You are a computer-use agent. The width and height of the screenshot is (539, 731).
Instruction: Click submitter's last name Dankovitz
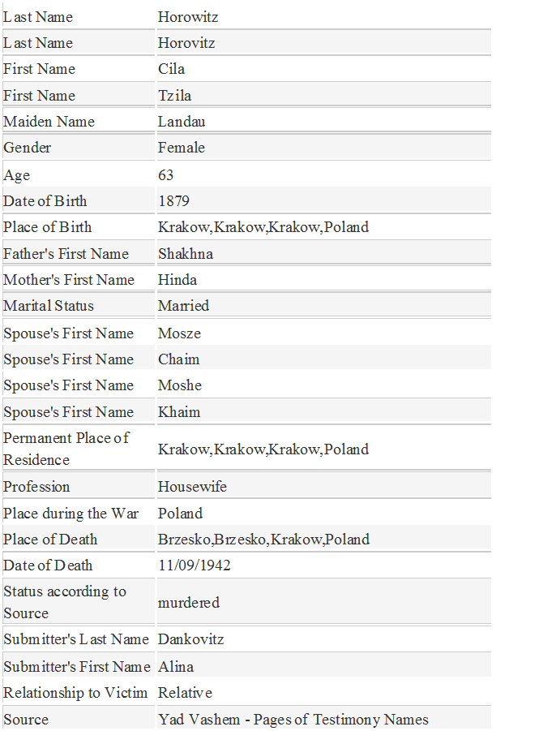pyautogui.click(x=190, y=639)
